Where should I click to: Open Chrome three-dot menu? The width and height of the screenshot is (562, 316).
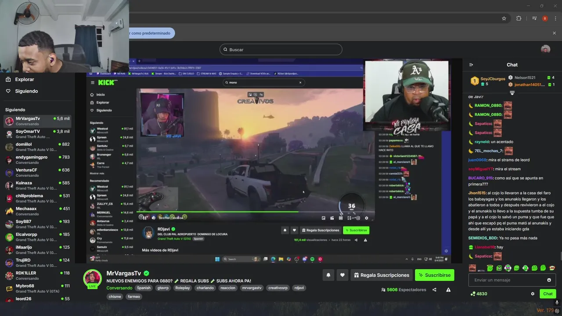[555, 18]
